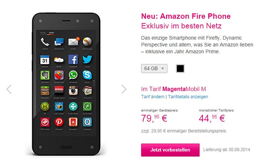The image size is (266, 163).
Task: Click Jetzt vorbestellen button
Action: coord(170,150)
